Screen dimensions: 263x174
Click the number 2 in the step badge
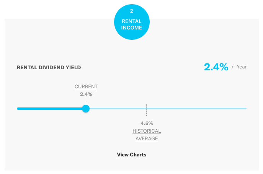(x=132, y=12)
